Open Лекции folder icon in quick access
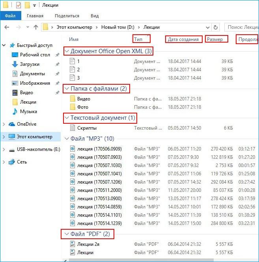 coord(15,102)
